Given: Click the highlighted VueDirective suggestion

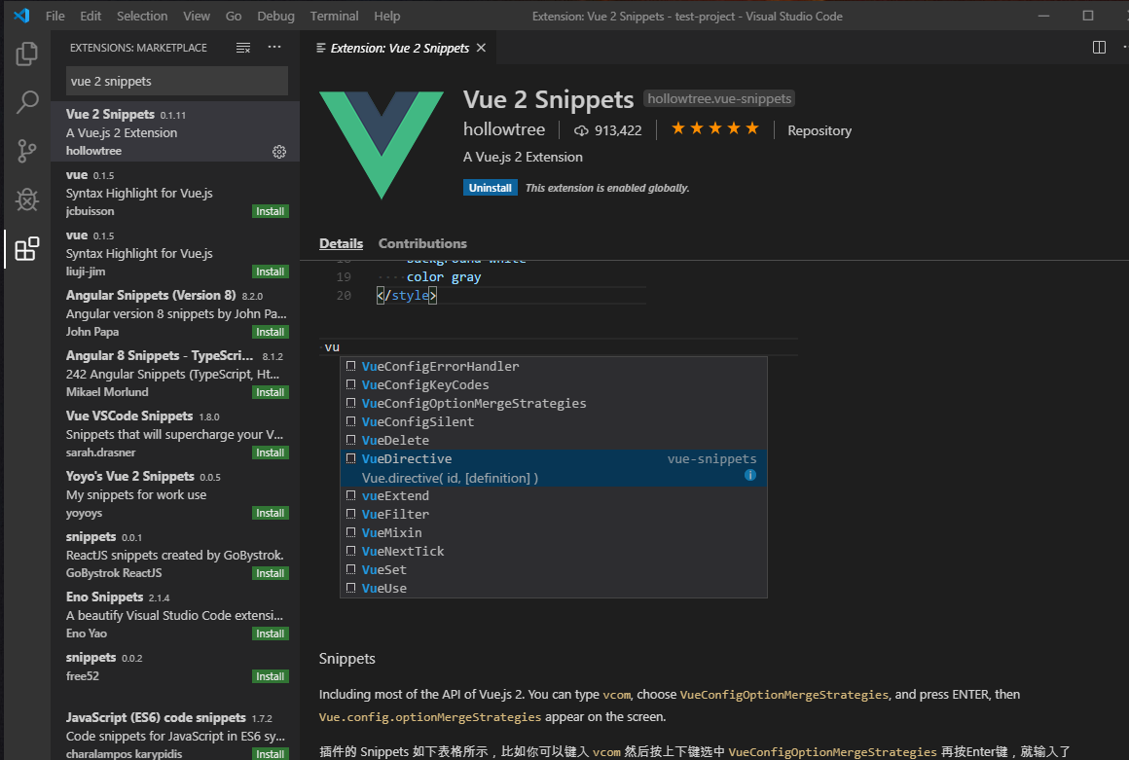Looking at the screenshot, I should [x=553, y=468].
